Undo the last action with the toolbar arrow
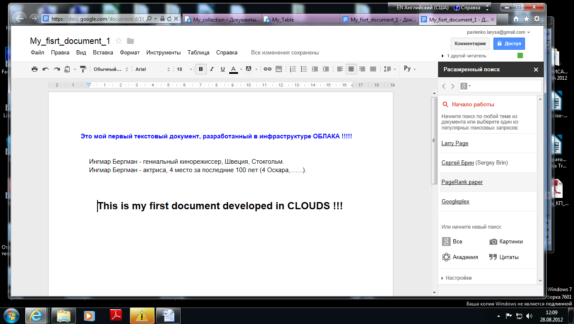Viewport: 574px width, 324px height. [x=46, y=69]
